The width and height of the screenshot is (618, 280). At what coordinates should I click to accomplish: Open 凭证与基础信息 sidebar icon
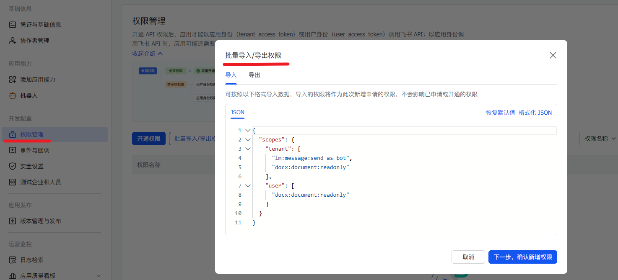point(13,25)
